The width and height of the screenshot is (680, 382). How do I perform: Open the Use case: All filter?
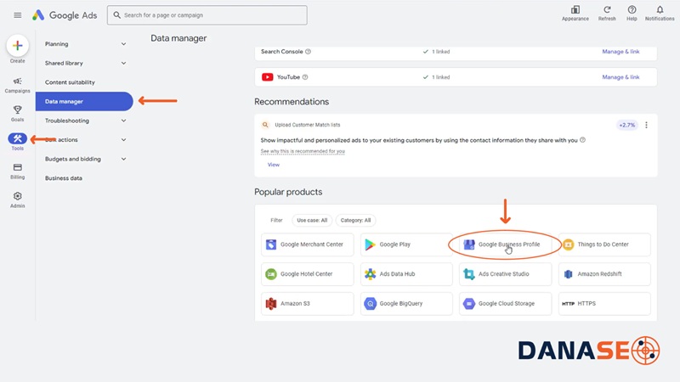click(312, 220)
